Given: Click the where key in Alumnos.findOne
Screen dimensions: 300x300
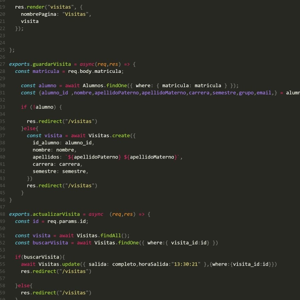Looking at the screenshot, I should click(x=143, y=86).
